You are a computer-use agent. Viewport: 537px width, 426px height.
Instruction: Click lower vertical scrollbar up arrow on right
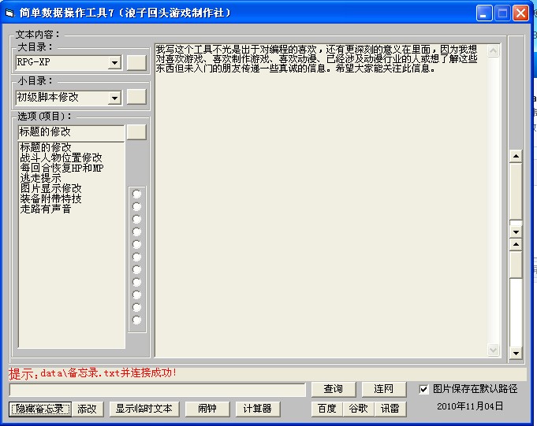(x=516, y=245)
